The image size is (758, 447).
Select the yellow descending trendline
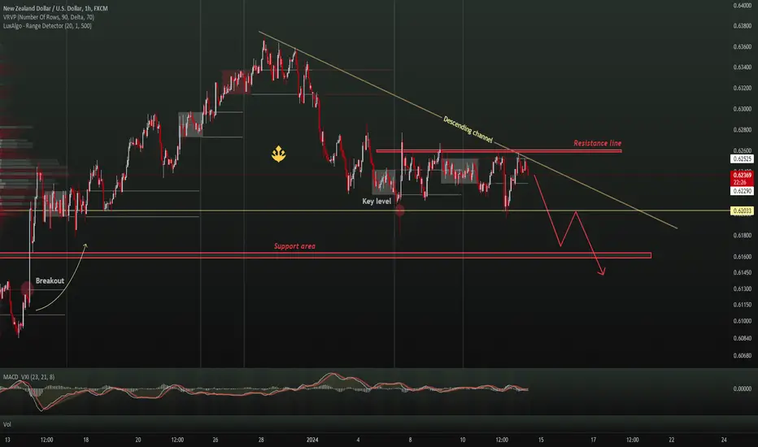click(x=468, y=129)
